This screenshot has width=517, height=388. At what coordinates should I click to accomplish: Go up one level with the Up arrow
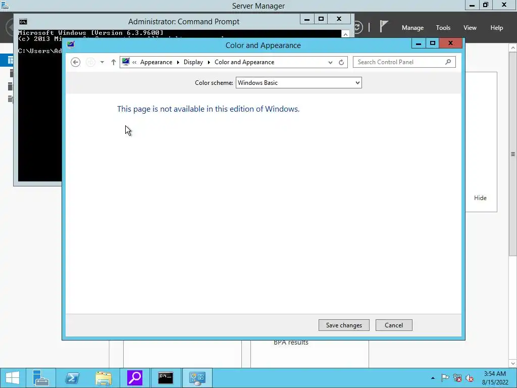(114, 62)
